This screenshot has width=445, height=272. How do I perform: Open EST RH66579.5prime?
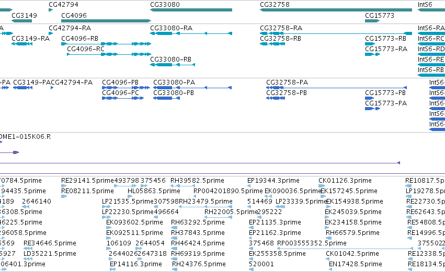click(352, 233)
